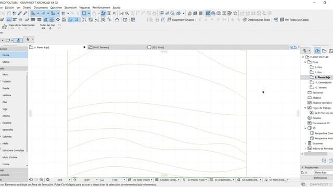Open the Diseño menu
333x187 pixels.
tap(27, 8)
